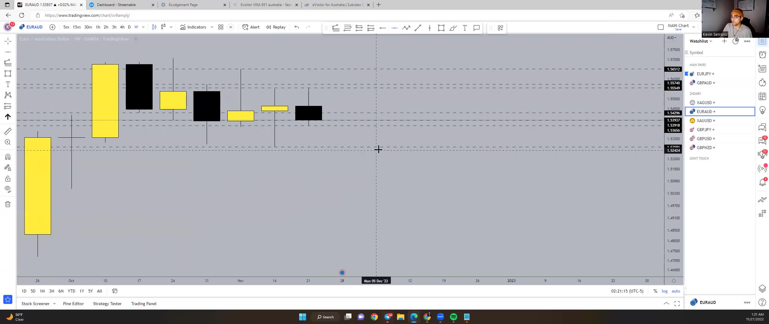Select the Text tool in left sidebar
Image resolution: width=769 pixels, height=324 pixels.
[8, 84]
